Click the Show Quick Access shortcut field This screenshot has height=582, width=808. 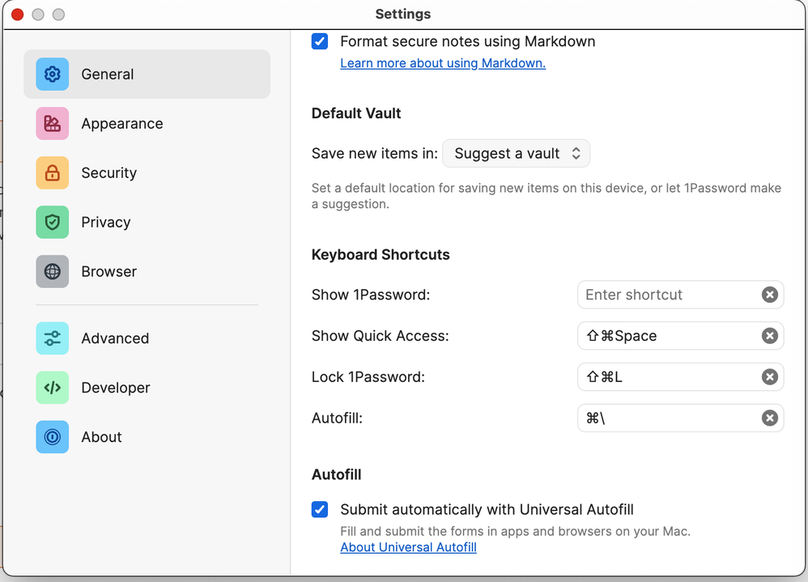click(x=668, y=336)
